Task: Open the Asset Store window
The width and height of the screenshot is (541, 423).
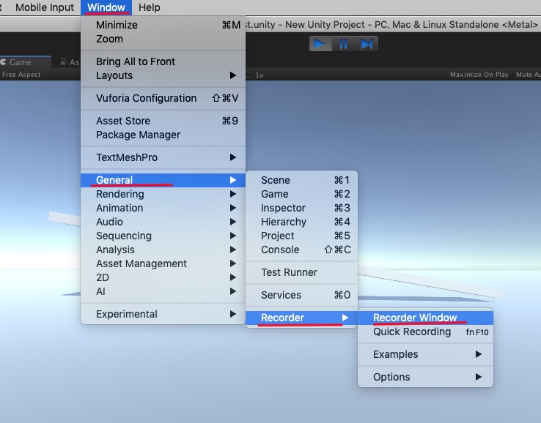Action: [x=163, y=121]
